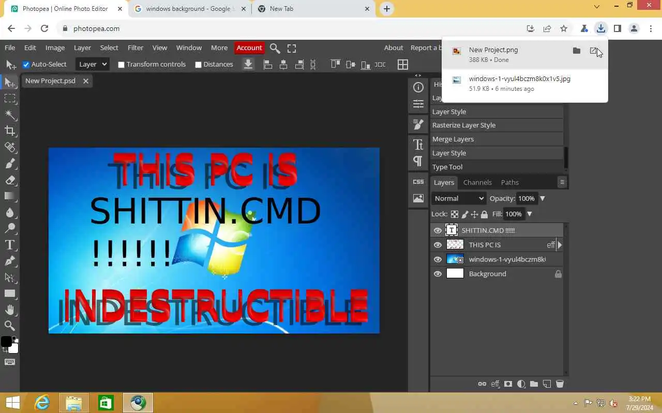Screen dimensions: 662x413
Task: Open the Fill slider arrow
Action: pyautogui.click(x=530, y=214)
